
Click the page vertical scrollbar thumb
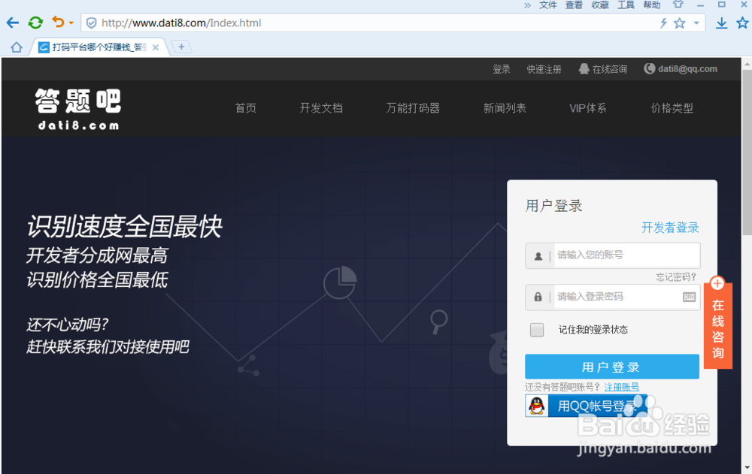pyautogui.click(x=747, y=152)
